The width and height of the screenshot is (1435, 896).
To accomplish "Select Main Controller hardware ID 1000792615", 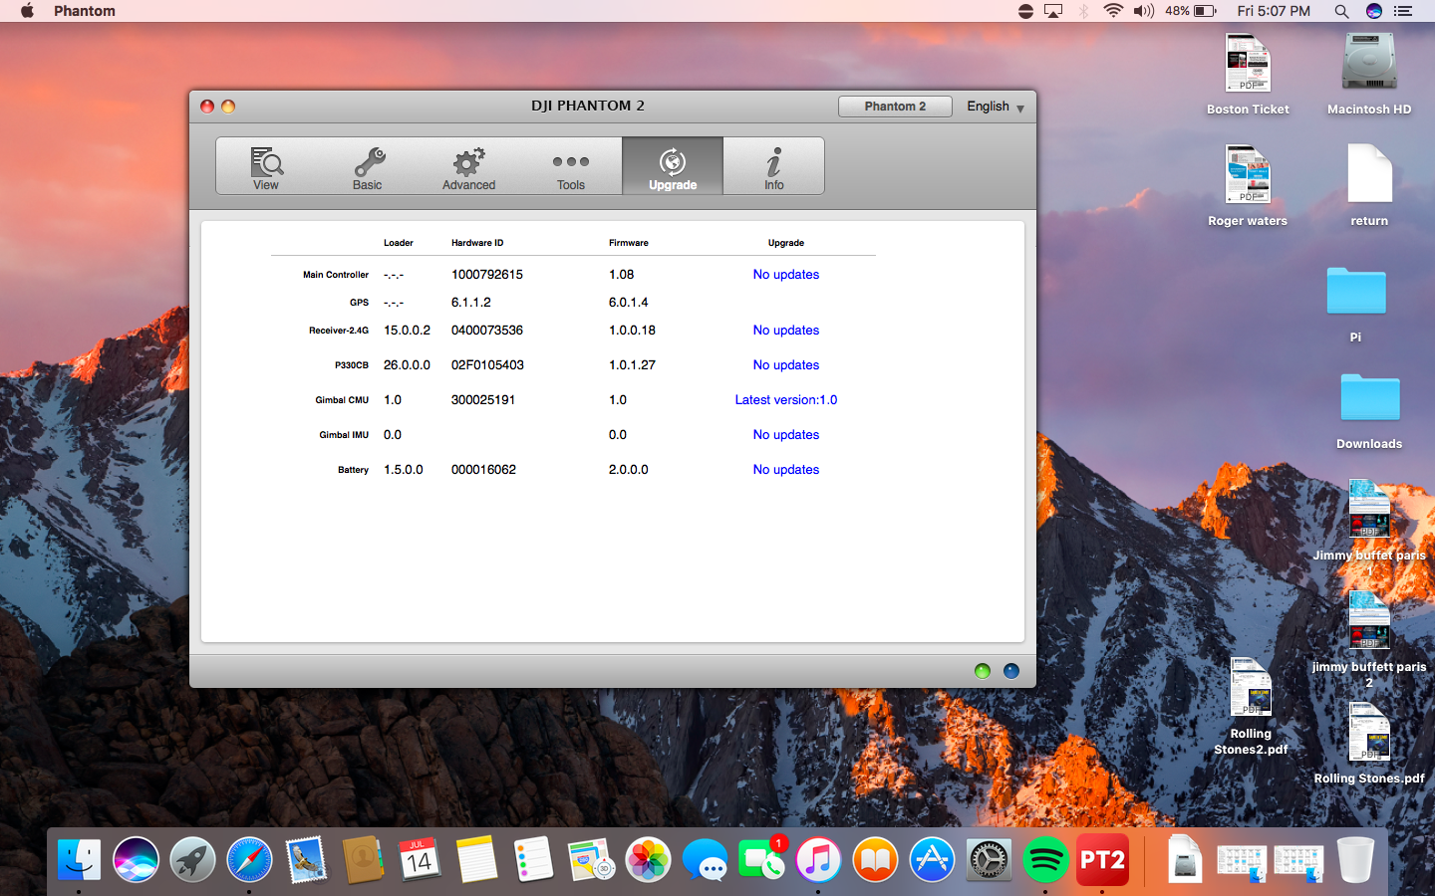I will click(x=487, y=275).
